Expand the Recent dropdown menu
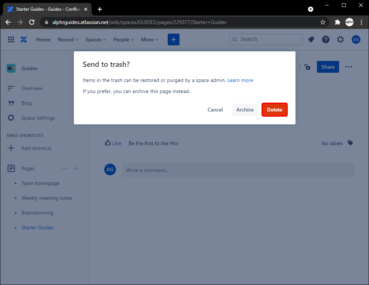 68,40
